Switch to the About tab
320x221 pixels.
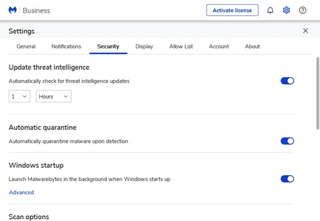(252, 47)
